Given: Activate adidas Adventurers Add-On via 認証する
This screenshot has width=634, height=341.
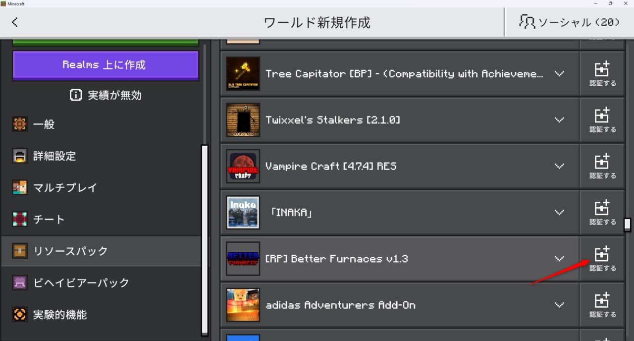Looking at the screenshot, I should (602, 305).
